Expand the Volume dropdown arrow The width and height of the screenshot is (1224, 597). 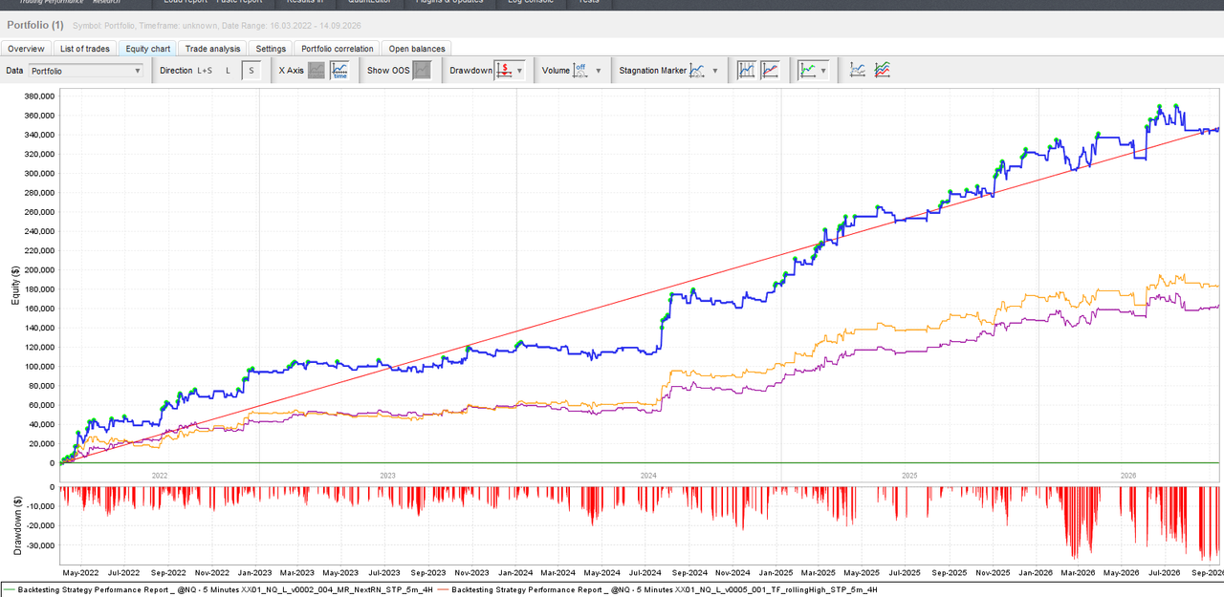pyautogui.click(x=599, y=71)
